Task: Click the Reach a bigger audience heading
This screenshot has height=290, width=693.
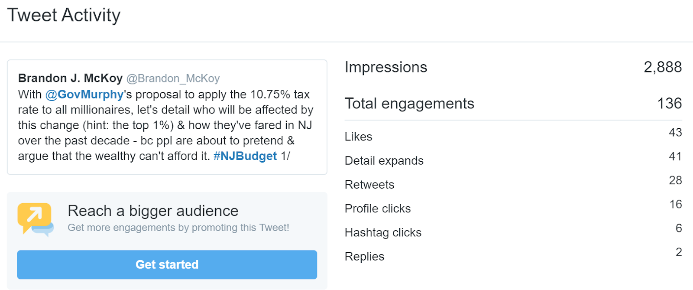Action: tap(153, 211)
